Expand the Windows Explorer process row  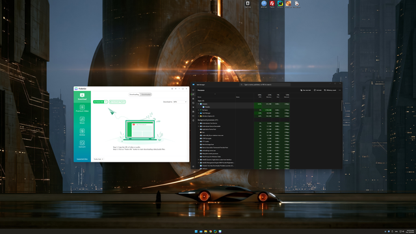click(198, 116)
